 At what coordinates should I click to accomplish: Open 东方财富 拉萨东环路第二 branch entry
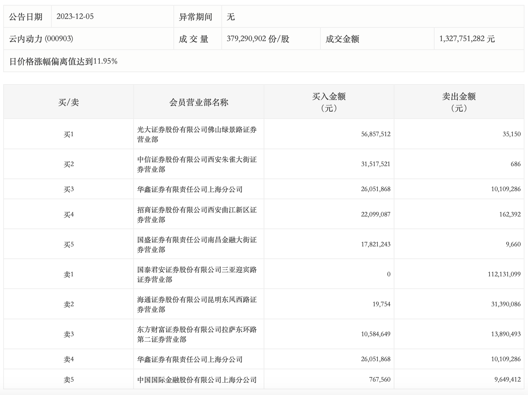197,334
